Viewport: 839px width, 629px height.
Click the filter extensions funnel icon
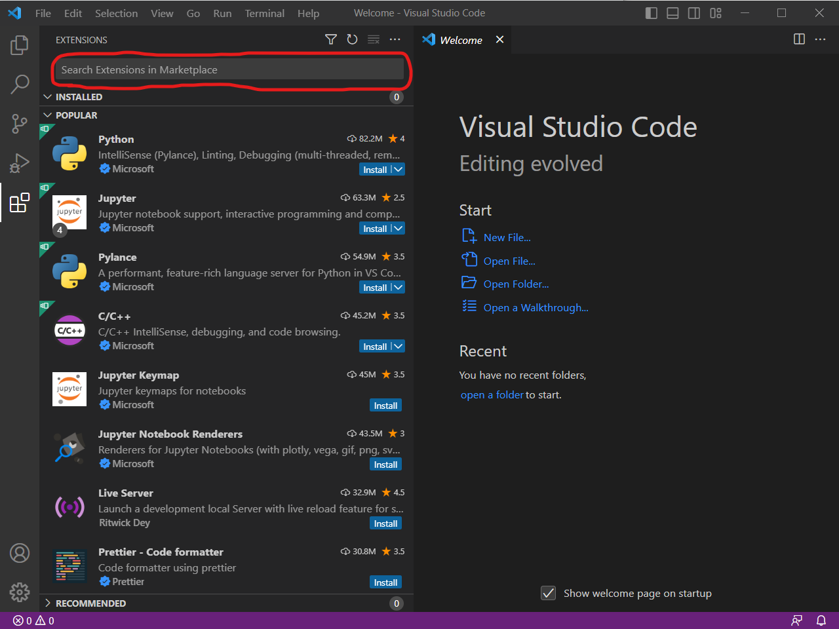pyautogui.click(x=331, y=40)
